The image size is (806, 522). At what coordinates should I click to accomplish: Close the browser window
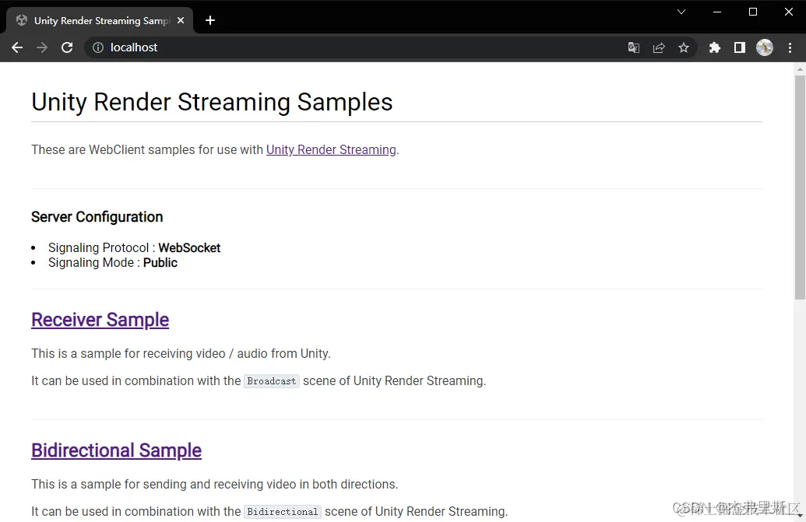click(x=789, y=12)
